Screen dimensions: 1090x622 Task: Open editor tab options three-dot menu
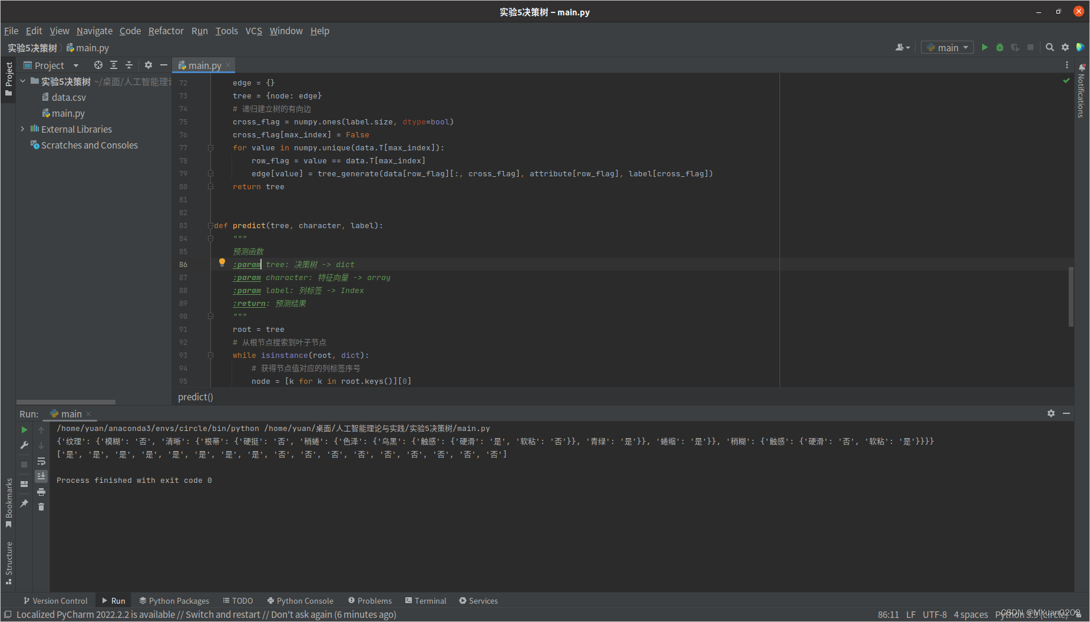1066,65
